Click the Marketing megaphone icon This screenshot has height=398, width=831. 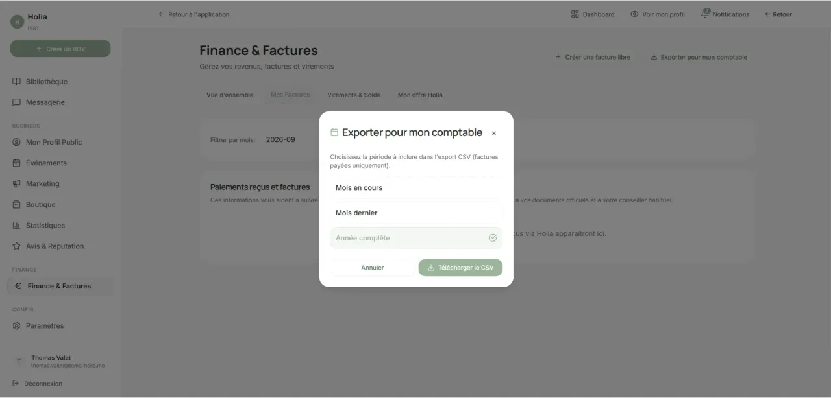17,183
